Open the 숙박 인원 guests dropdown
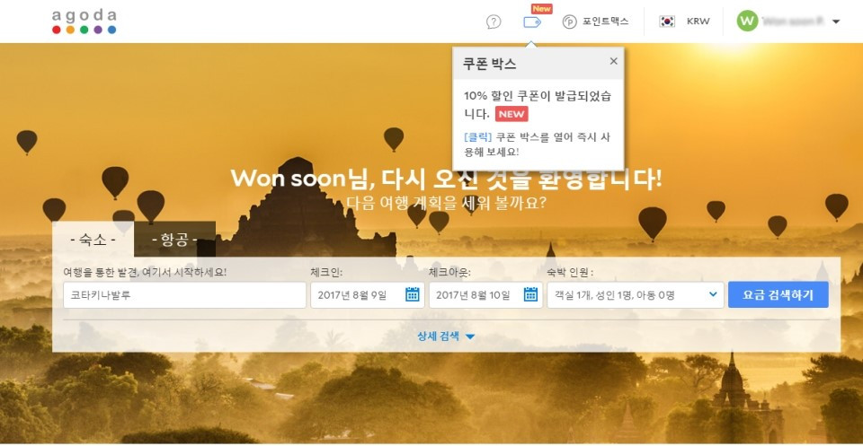The height and width of the screenshot is (446, 863). (x=636, y=295)
